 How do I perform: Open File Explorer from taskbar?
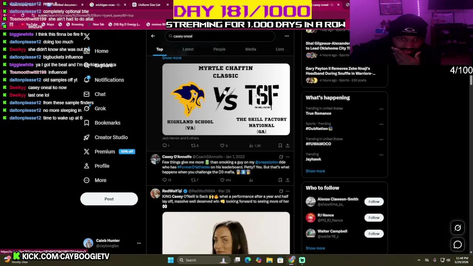(x=269, y=260)
